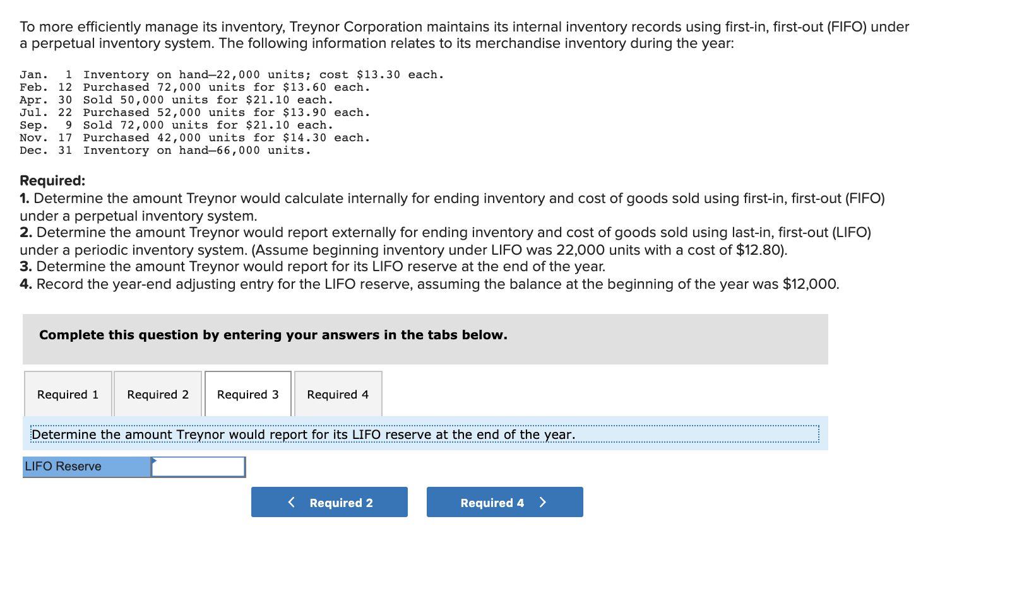Click the right chevron on Required 4 button
1029x589 pixels.
pyautogui.click(x=542, y=502)
